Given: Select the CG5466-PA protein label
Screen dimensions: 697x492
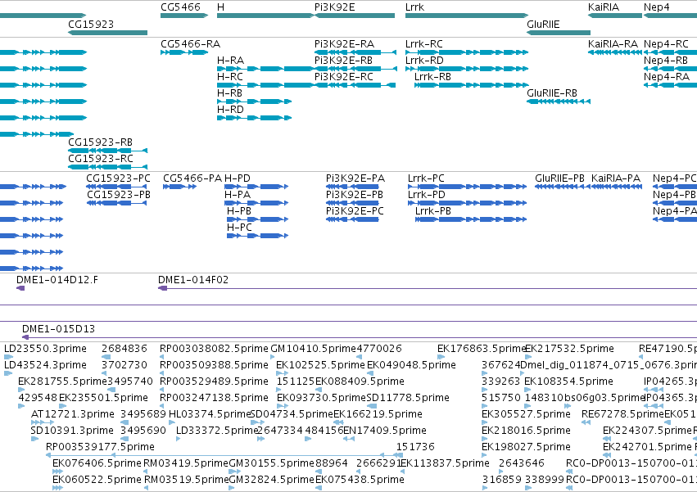Looking at the screenshot, I should point(192,178).
